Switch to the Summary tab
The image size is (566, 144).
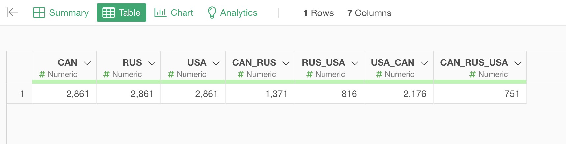[61, 12]
